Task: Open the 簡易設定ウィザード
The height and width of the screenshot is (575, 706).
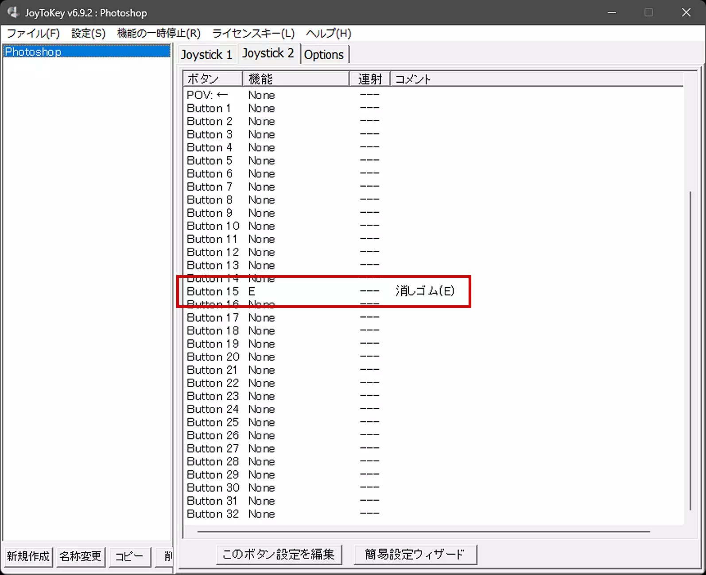Action: (415, 554)
